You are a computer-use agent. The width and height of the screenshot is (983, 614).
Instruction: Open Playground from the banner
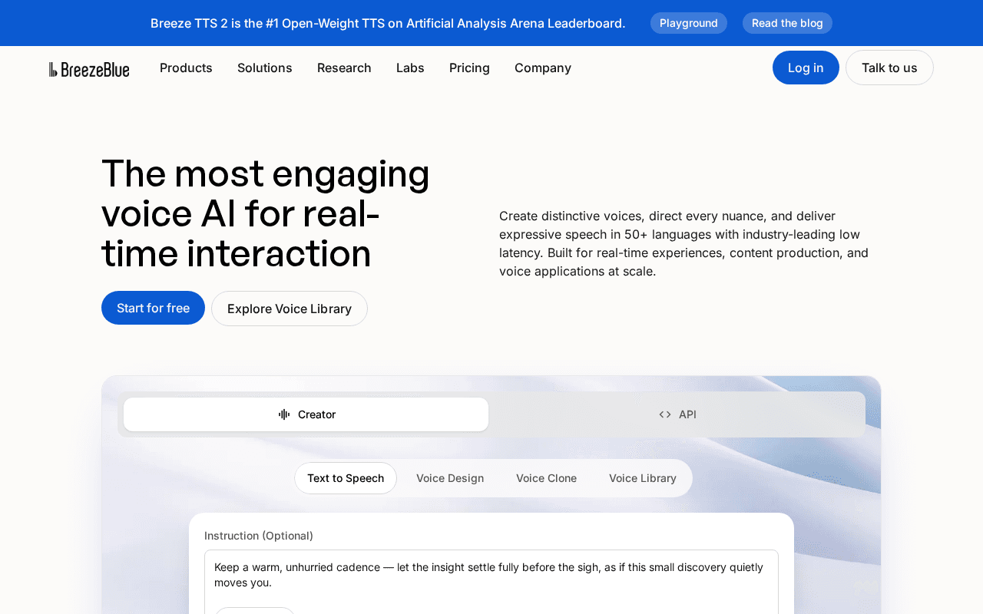[689, 23]
